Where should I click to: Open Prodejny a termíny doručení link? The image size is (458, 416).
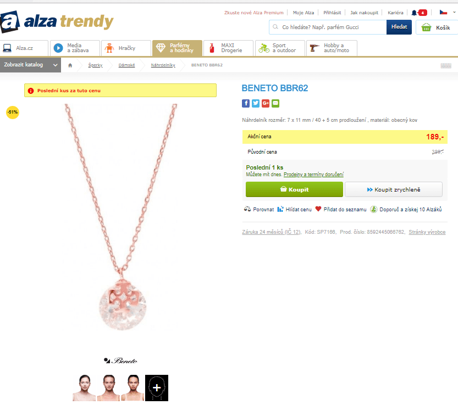tap(313, 175)
